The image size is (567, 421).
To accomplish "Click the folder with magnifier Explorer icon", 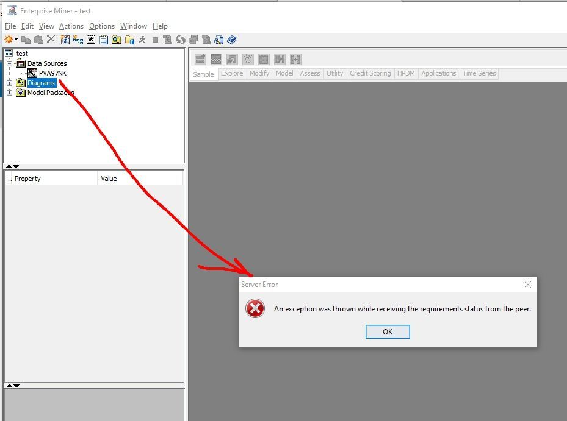I will 117,40.
